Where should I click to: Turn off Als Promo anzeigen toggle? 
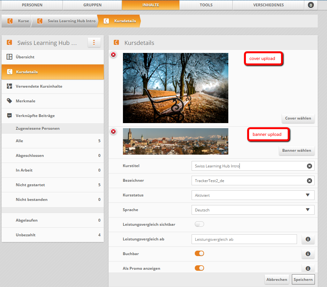coord(199,268)
